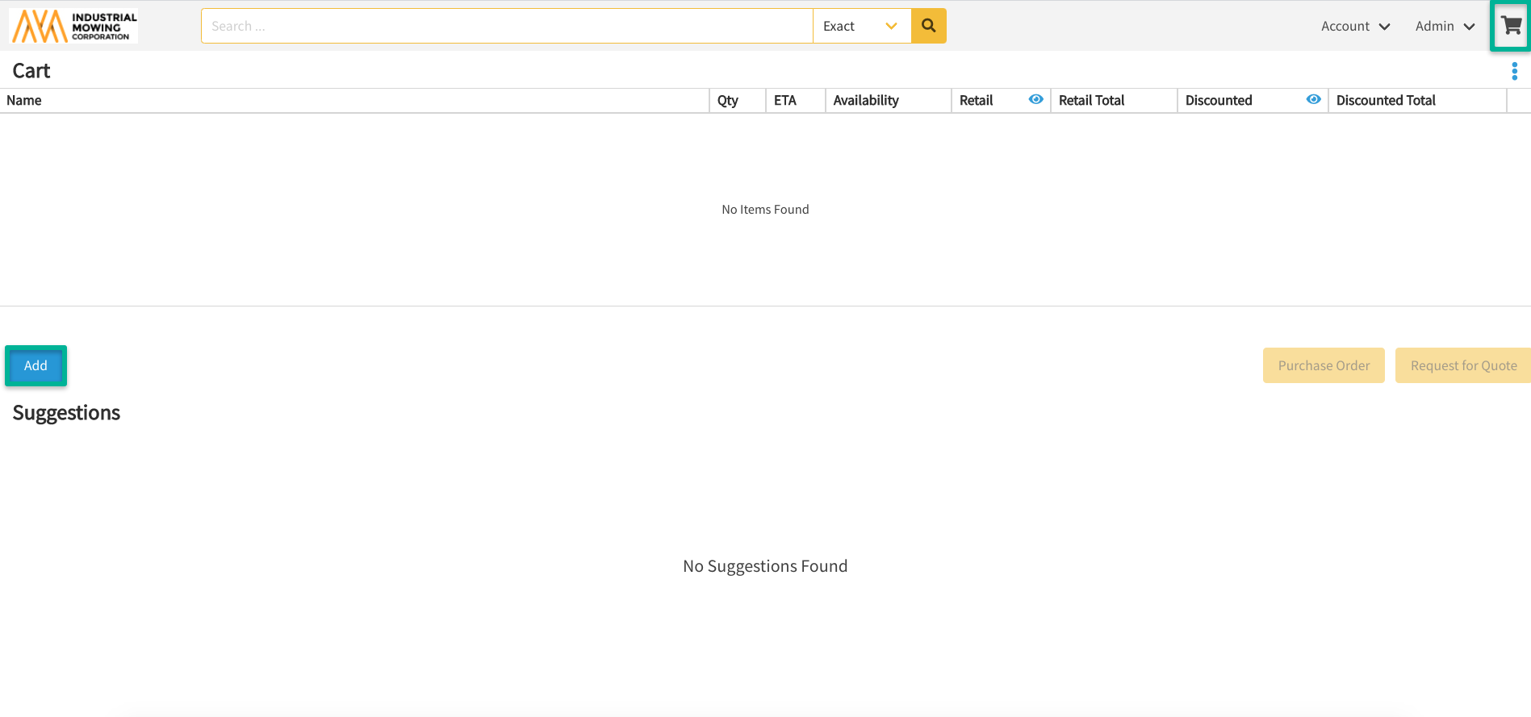Click the ETA column header
Screen dimensions: 1531x717
pyautogui.click(x=785, y=100)
